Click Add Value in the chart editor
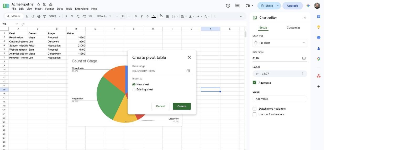405x150 pixels. [x=280, y=99]
